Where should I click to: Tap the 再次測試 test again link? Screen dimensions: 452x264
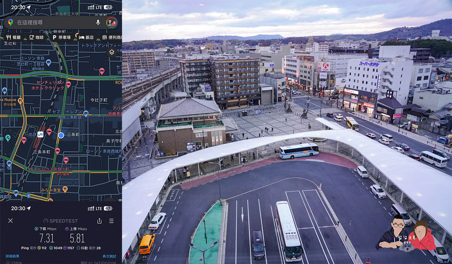[x=109, y=256]
